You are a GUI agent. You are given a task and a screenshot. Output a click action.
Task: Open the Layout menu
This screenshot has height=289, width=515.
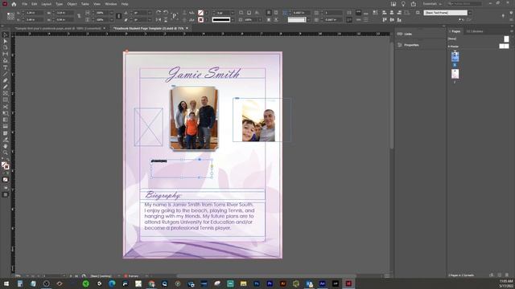pos(47,4)
